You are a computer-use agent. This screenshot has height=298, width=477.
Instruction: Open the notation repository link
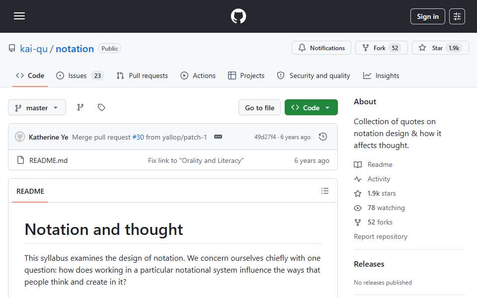pyautogui.click(x=75, y=49)
